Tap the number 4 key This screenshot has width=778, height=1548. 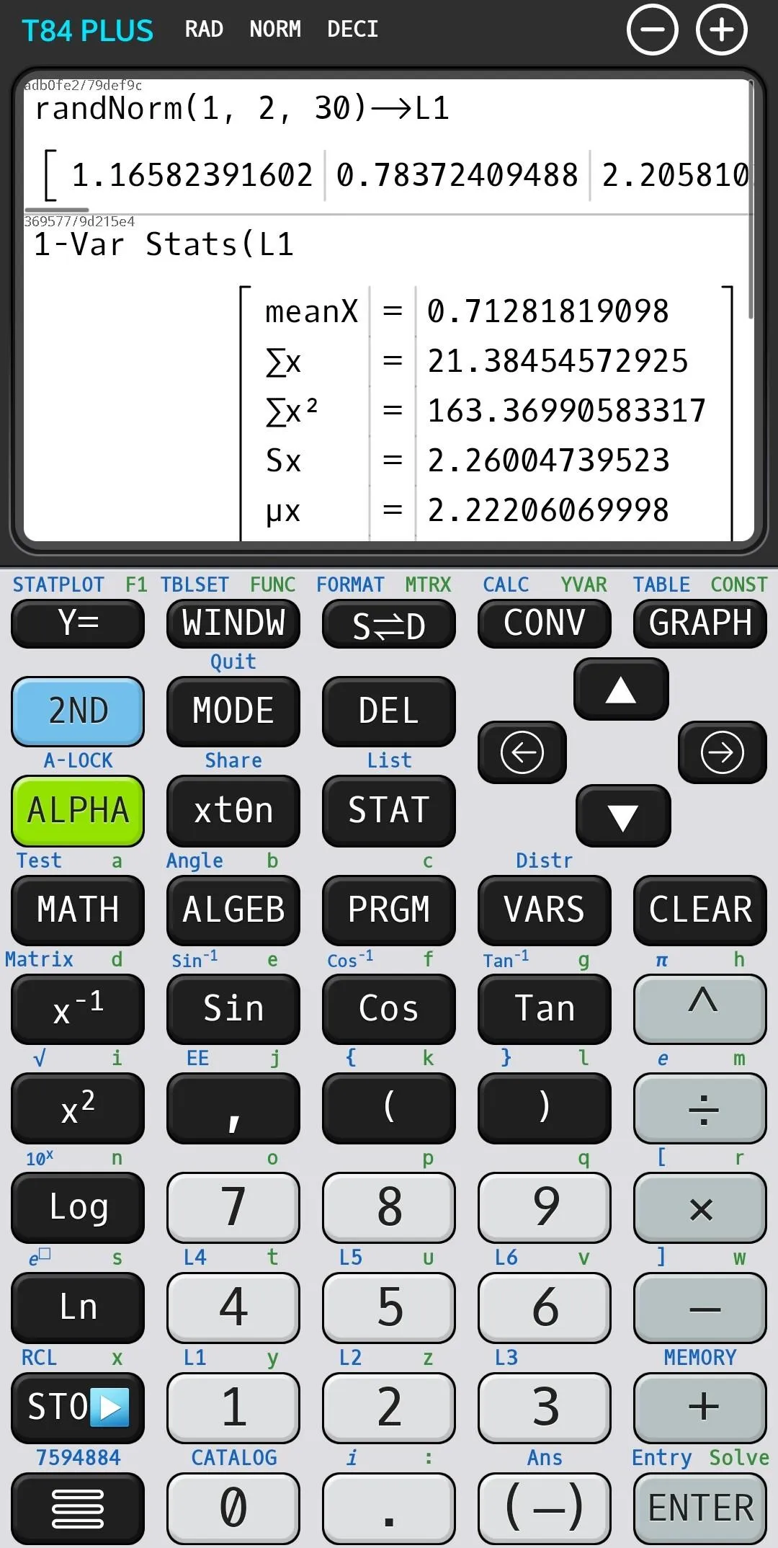tap(233, 1307)
